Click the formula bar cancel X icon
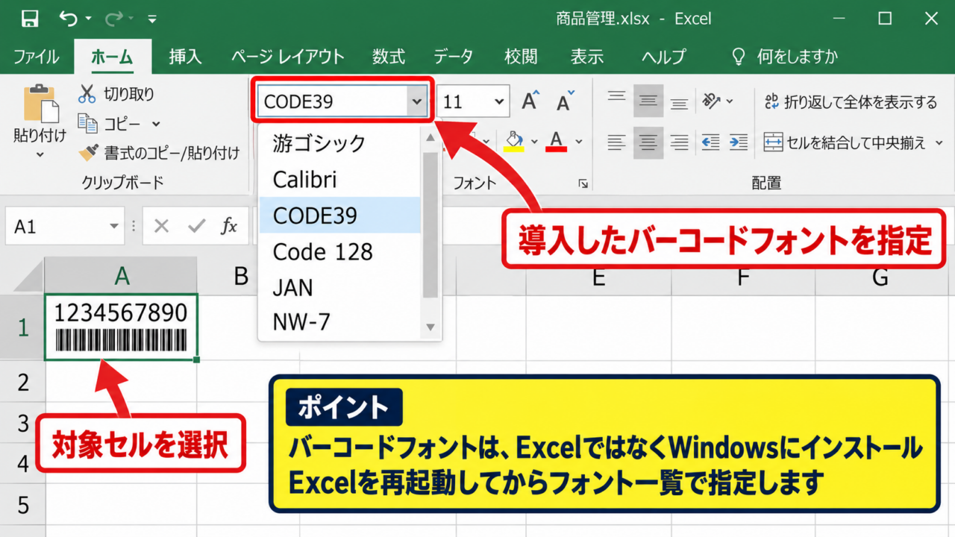 pyautogui.click(x=162, y=226)
